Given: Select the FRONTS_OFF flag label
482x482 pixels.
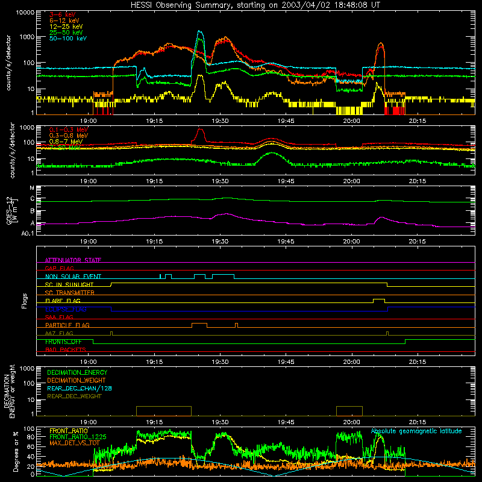Looking at the screenshot, I should click(x=63, y=342).
